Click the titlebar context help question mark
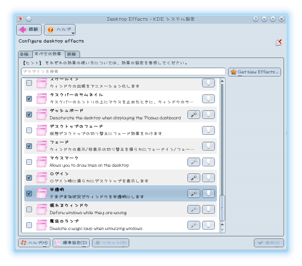This screenshot has width=302, height=266. [x=255, y=19]
